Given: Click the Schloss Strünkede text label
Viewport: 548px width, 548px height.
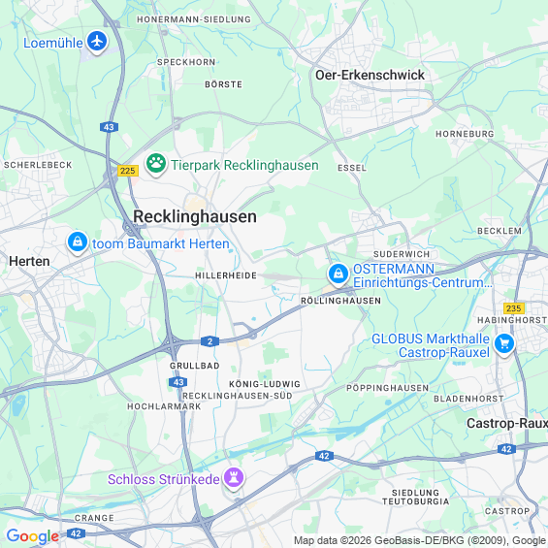Looking at the screenshot, I should [164, 479].
